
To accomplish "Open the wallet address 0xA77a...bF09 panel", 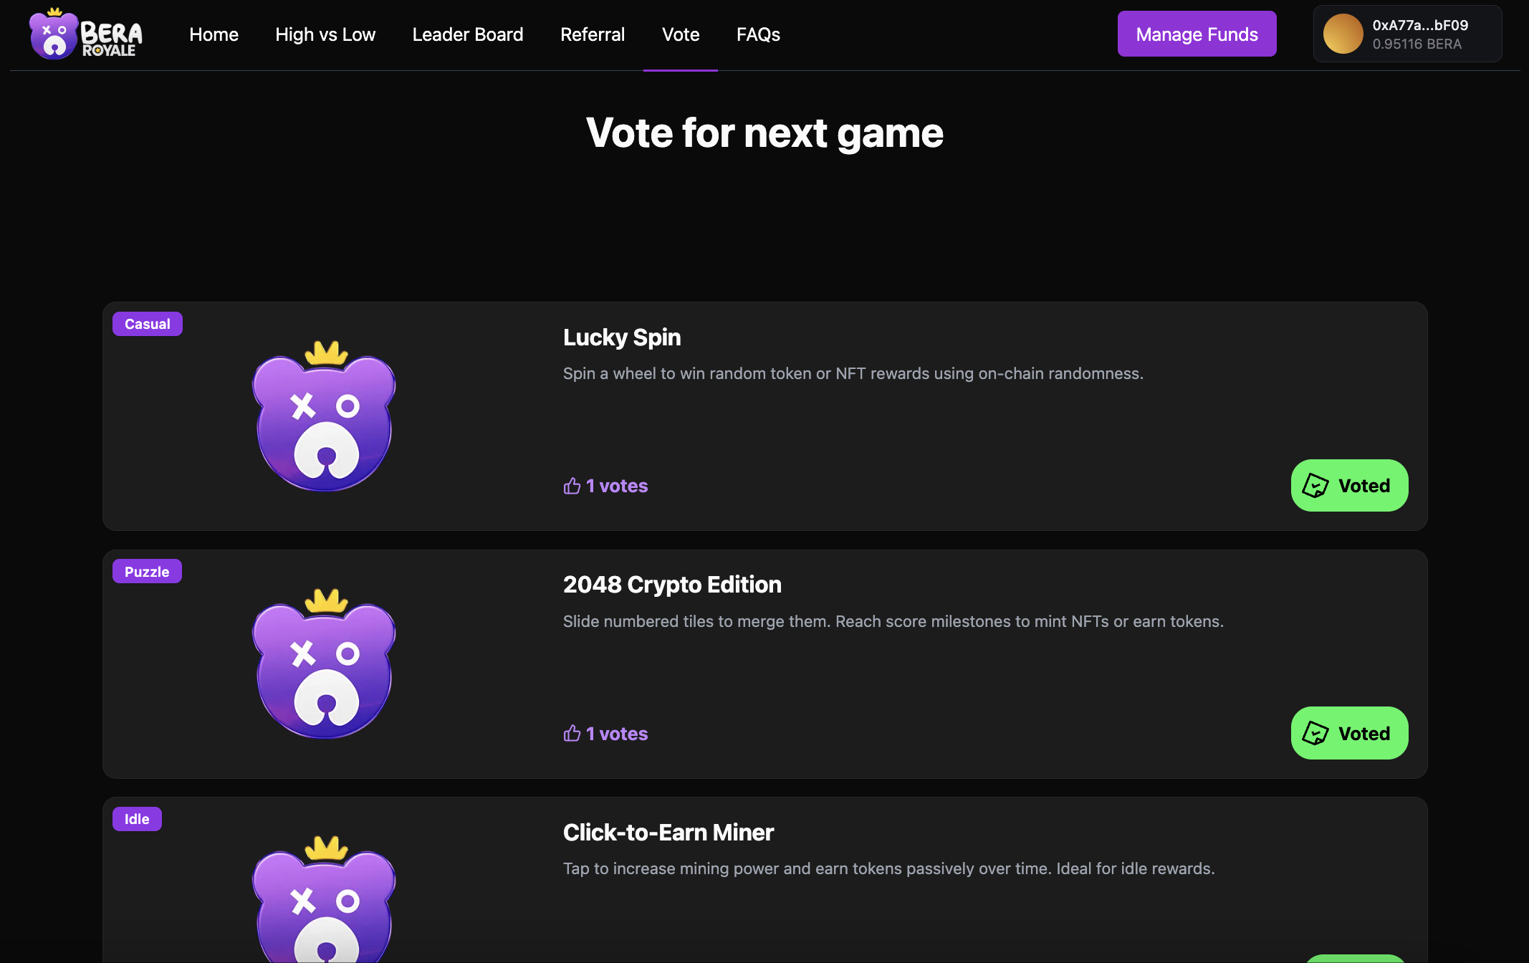I will (x=1406, y=33).
